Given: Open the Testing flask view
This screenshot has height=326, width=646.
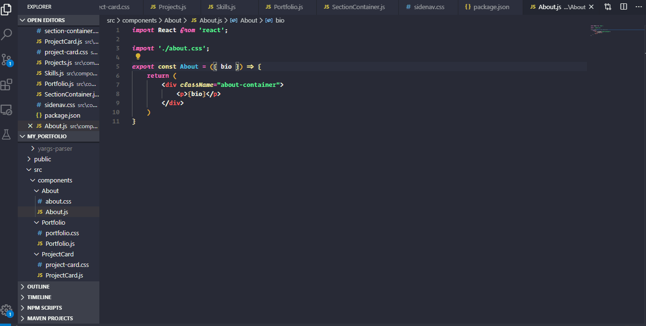Looking at the screenshot, I should [6, 134].
